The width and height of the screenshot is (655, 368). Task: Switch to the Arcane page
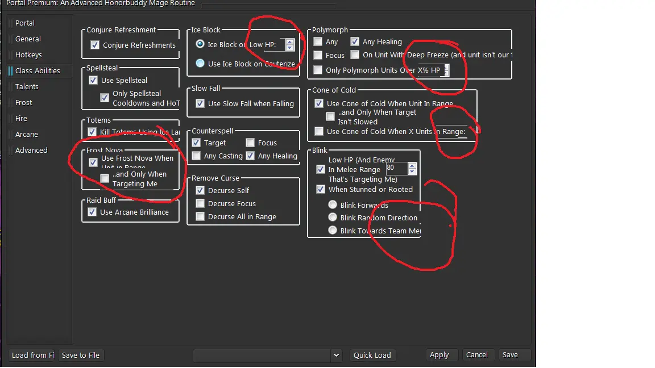click(26, 134)
